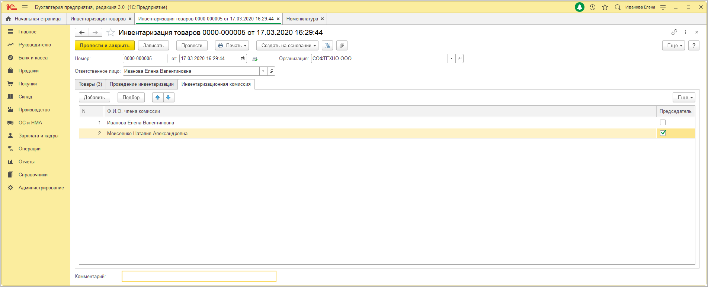Close the document form with the X
The height and width of the screenshot is (287, 708).
(x=696, y=32)
